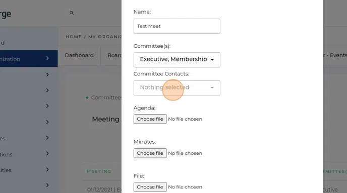Choose file for Minutes
Viewport: 347px width, 193px height.
(x=150, y=153)
